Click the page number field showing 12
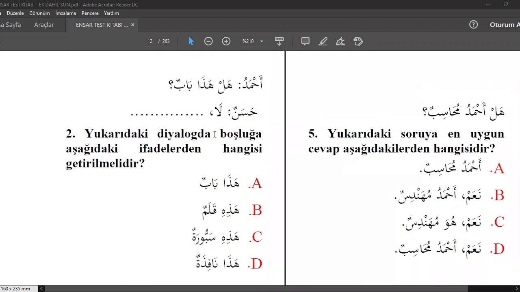The width and height of the screenshot is (520, 292). (x=150, y=41)
